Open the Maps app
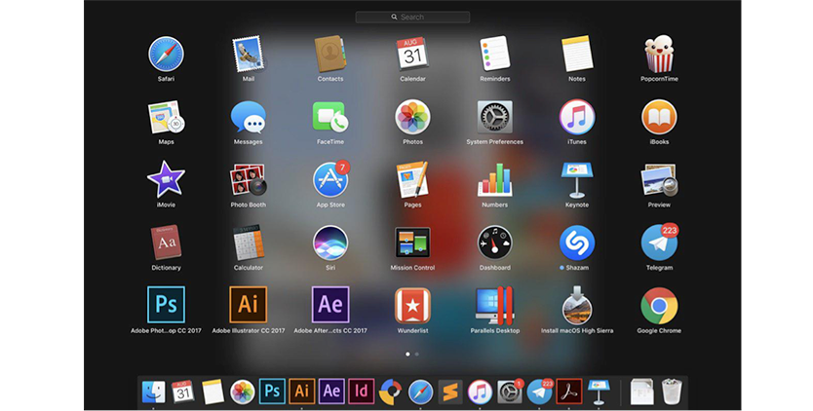 (166, 117)
